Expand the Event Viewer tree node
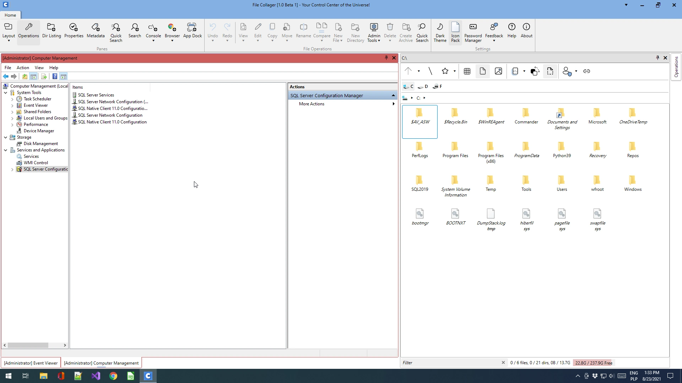The height and width of the screenshot is (383, 682). (x=12, y=105)
